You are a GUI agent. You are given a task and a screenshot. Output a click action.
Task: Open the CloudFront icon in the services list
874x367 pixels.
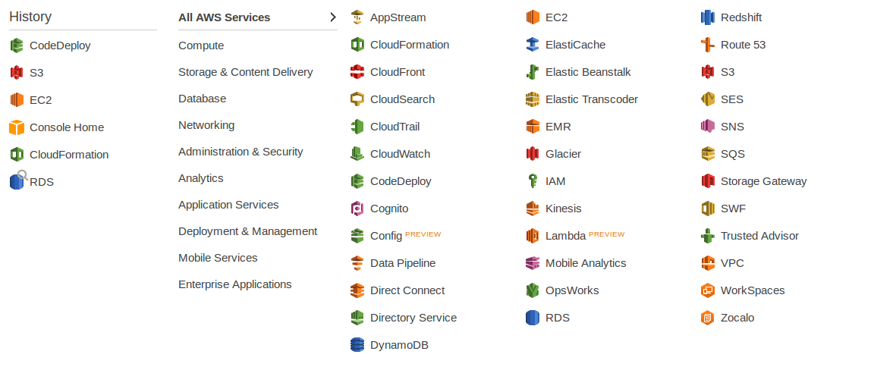(357, 72)
